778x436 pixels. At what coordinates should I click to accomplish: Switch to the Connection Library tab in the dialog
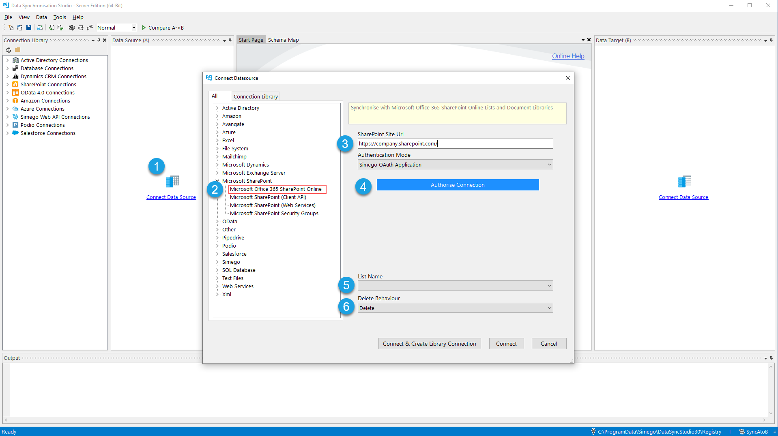[256, 96]
